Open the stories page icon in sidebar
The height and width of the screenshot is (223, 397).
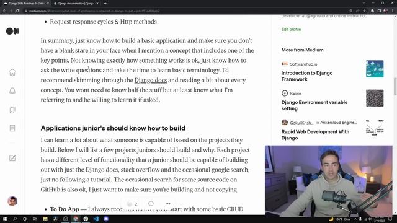[x=12, y=128]
